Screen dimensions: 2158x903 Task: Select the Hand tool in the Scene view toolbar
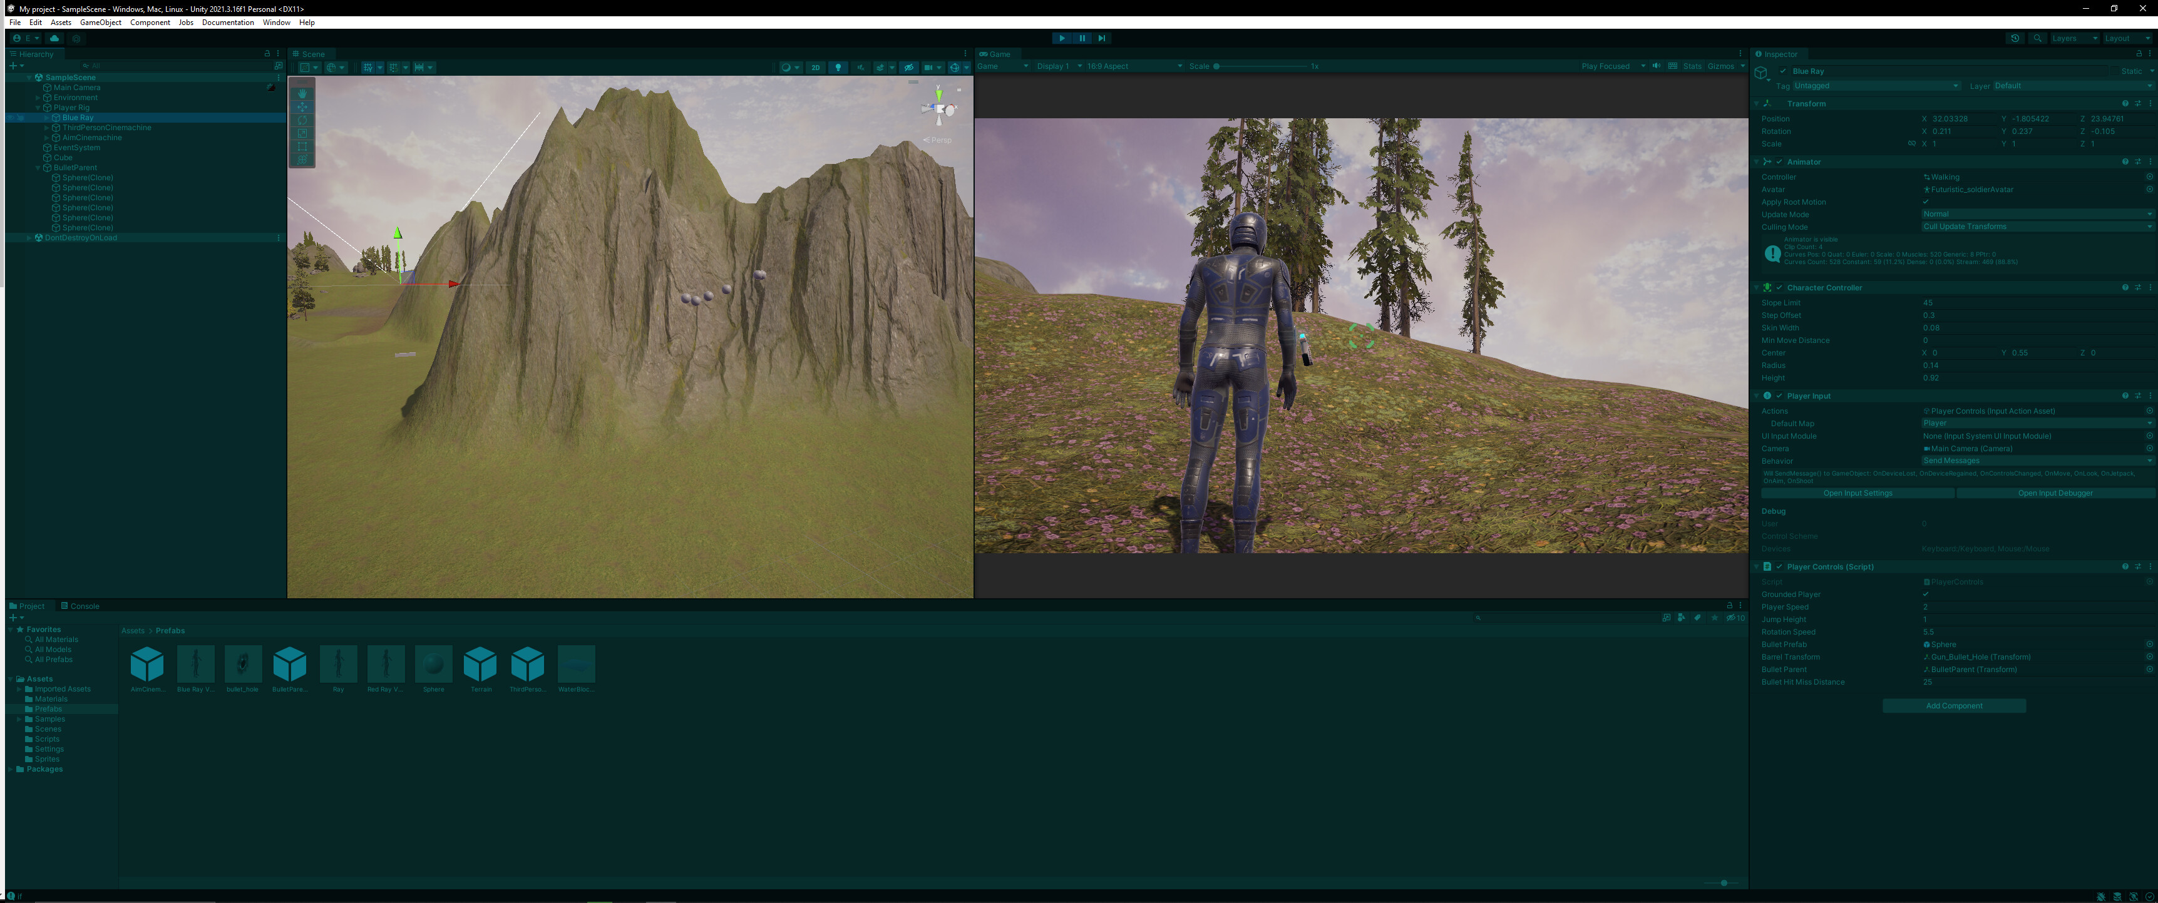point(302,93)
